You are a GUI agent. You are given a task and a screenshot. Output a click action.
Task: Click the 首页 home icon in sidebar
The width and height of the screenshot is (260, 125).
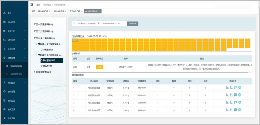pos(5,13)
